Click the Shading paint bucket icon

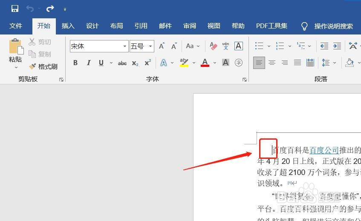click(349, 63)
